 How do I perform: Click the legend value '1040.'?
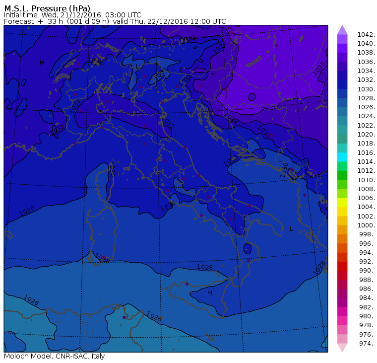pyautogui.click(x=366, y=44)
